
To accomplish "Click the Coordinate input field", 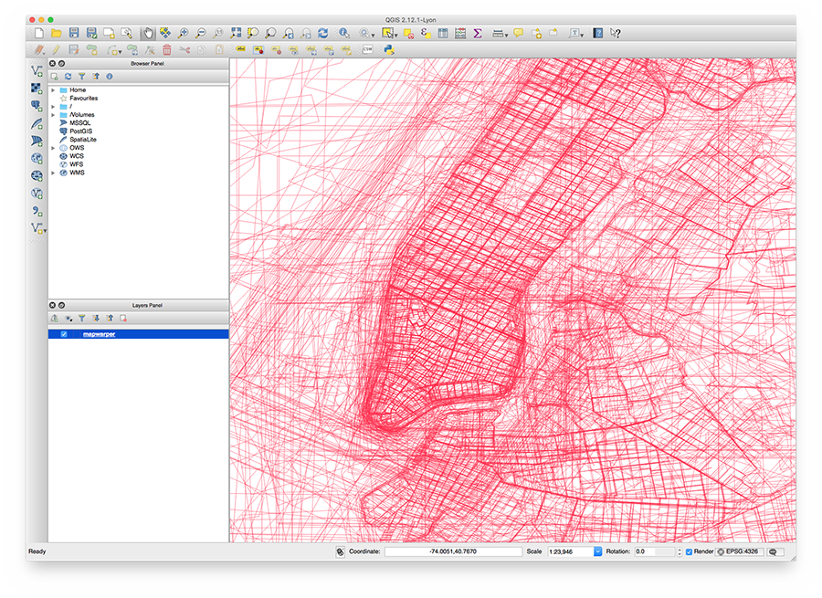I will point(452,551).
